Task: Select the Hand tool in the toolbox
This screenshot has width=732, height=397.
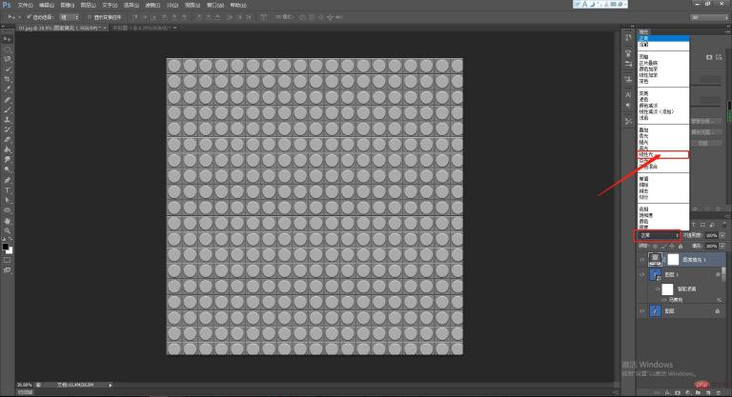Action: point(8,220)
